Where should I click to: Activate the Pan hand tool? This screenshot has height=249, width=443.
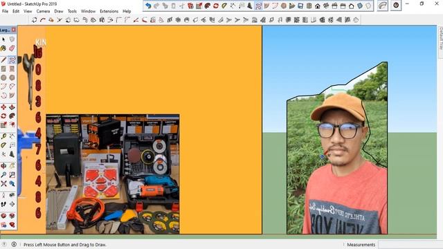pyautogui.click(x=12, y=166)
